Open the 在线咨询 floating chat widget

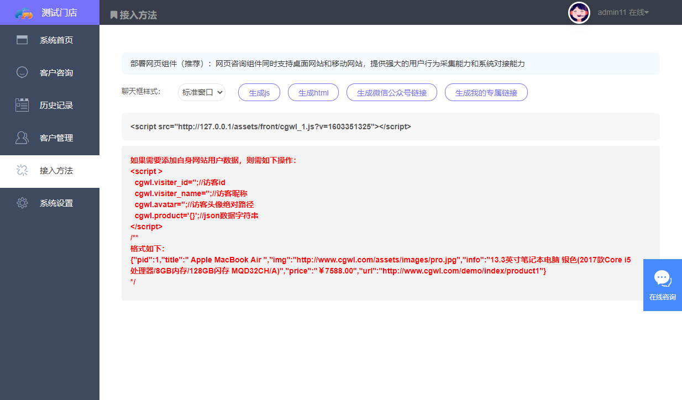[662, 285]
